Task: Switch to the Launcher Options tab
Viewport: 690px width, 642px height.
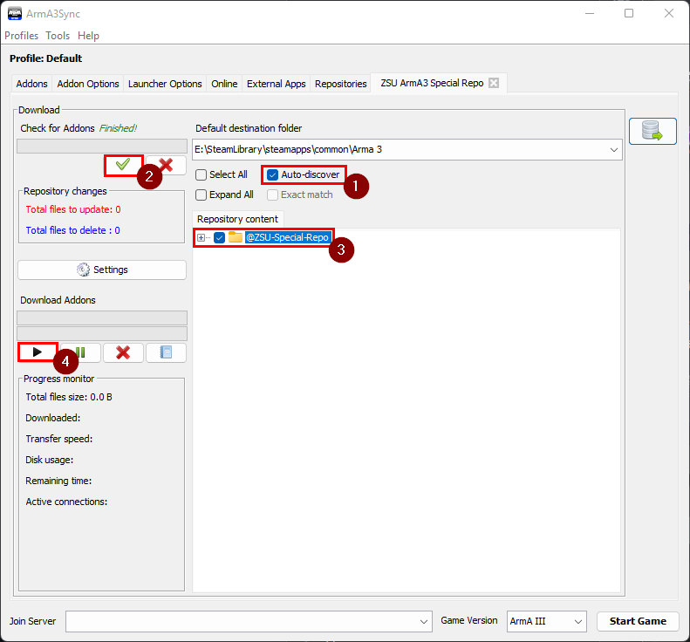Action: tap(165, 84)
